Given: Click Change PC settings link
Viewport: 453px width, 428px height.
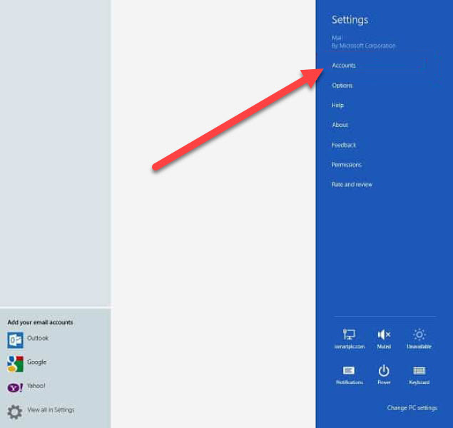Looking at the screenshot, I should tap(412, 408).
